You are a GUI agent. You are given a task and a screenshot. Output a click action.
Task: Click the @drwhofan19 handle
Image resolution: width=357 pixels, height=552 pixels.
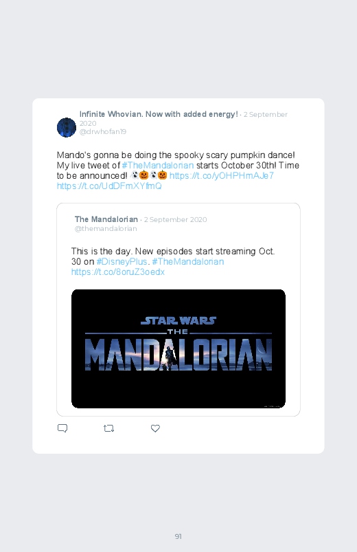[x=103, y=132]
